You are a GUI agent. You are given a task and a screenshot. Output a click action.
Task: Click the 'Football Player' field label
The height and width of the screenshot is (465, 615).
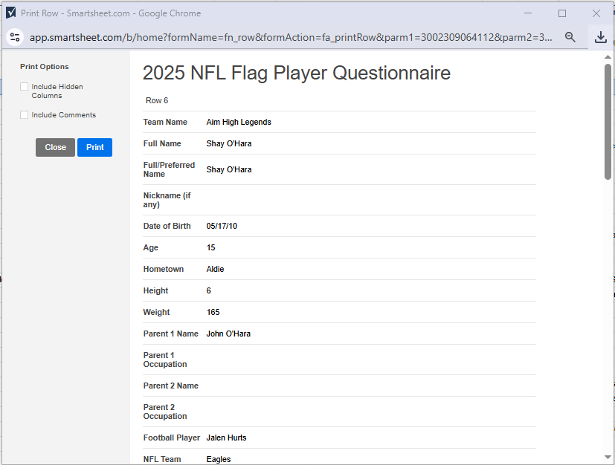point(171,438)
